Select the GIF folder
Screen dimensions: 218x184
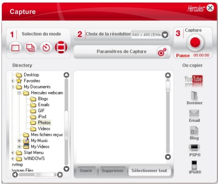pyautogui.click(x=41, y=111)
